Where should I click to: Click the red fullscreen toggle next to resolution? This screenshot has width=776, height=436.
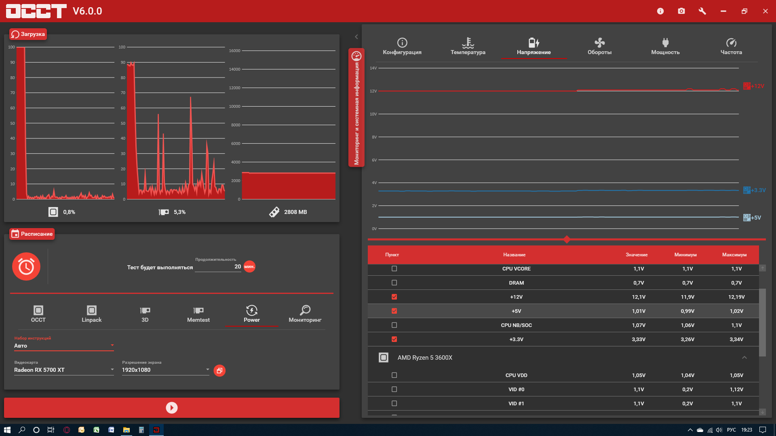tap(219, 370)
